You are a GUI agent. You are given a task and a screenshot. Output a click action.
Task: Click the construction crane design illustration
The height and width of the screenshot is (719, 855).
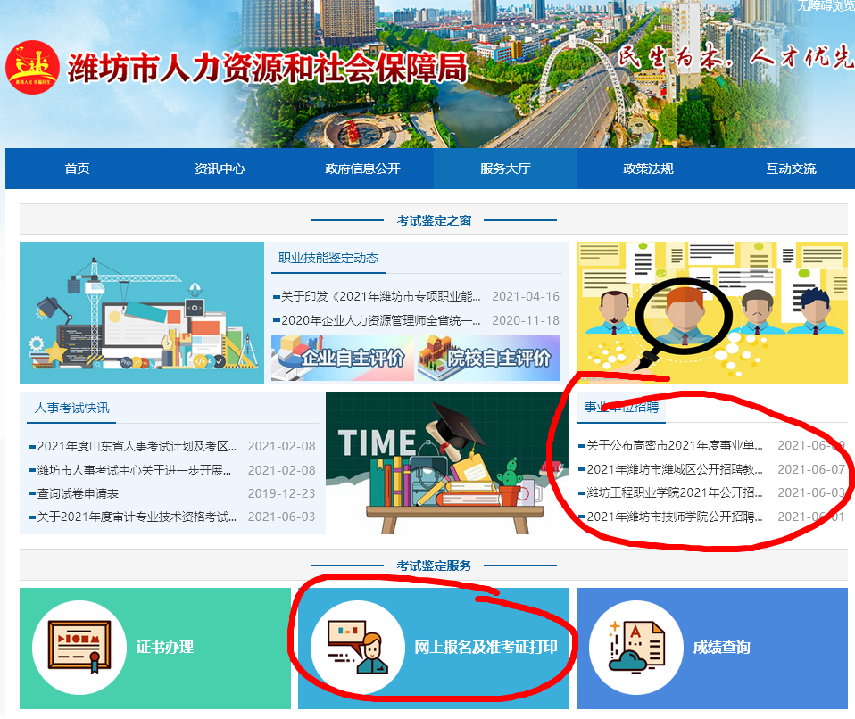pos(142,313)
